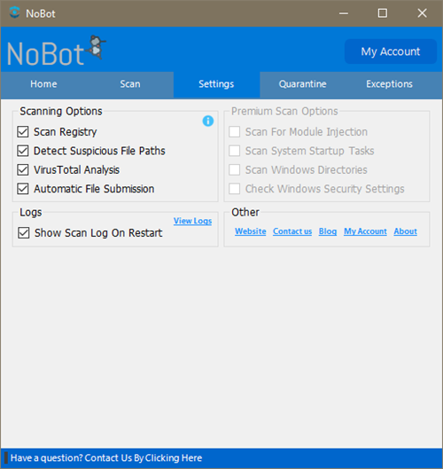Viewport: 443px width, 469px height.
Task: Open the Exceptions tab
Action: pos(389,84)
